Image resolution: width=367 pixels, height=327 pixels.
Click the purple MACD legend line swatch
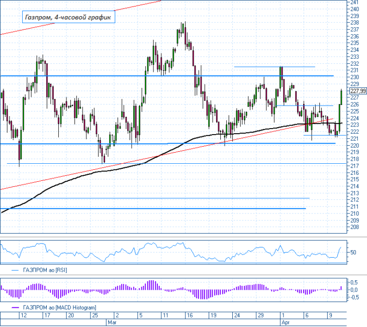coord(15,307)
